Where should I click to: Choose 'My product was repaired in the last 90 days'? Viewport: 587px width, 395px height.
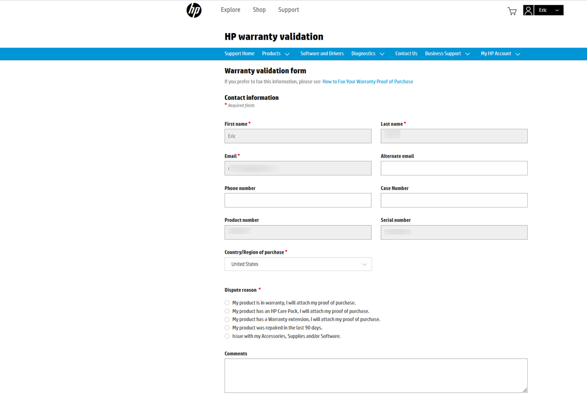point(227,328)
